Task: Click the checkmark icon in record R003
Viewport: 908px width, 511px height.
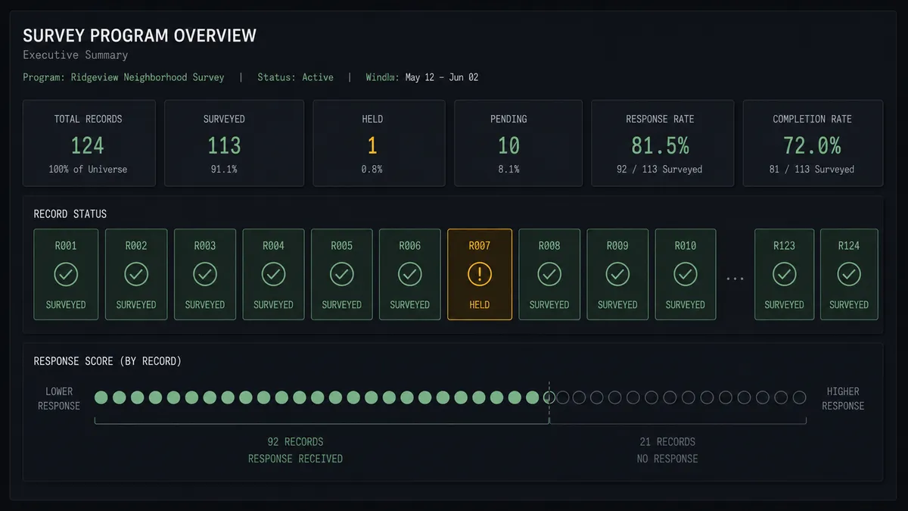Action: (x=205, y=275)
